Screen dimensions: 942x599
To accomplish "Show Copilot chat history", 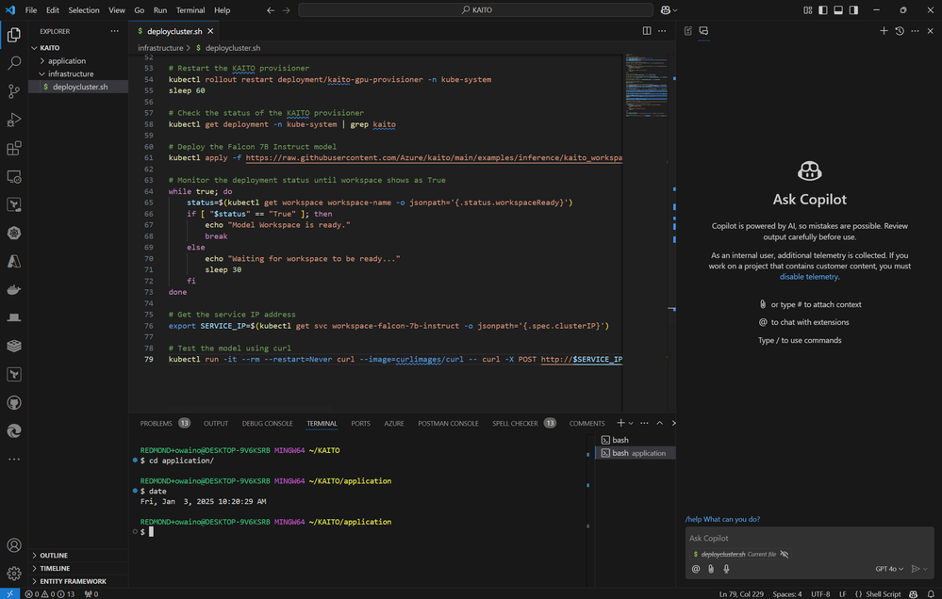I will point(899,31).
